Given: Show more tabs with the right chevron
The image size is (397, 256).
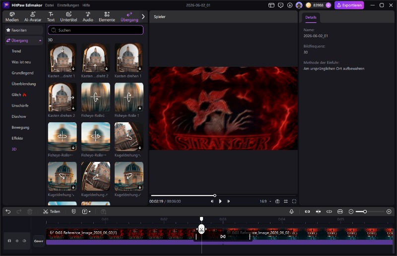Looking at the screenshot, I should pyautogui.click(x=143, y=17).
